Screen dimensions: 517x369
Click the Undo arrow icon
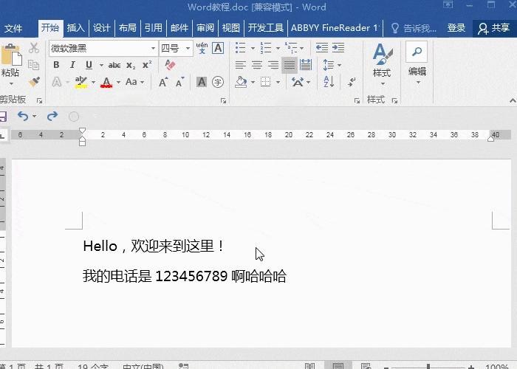[x=23, y=116]
